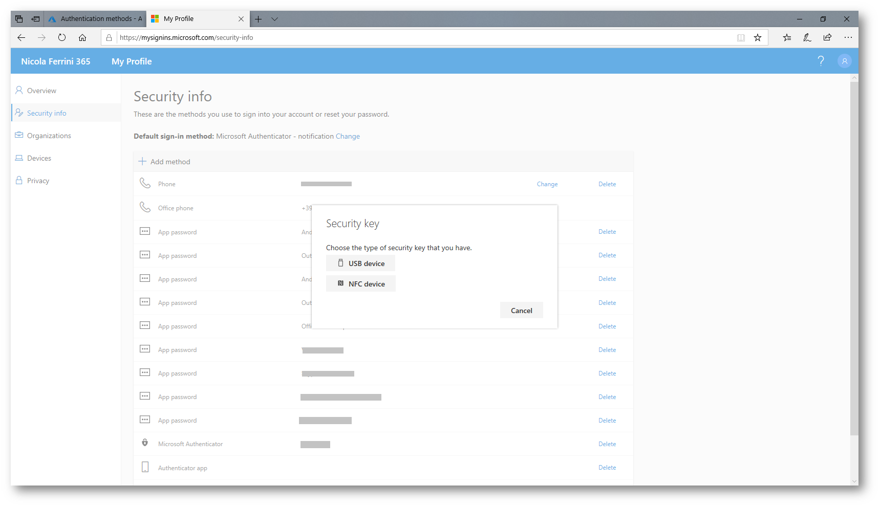The width and height of the screenshot is (880, 507).
Task: Open reading view icon in address bar
Action: pyautogui.click(x=741, y=37)
